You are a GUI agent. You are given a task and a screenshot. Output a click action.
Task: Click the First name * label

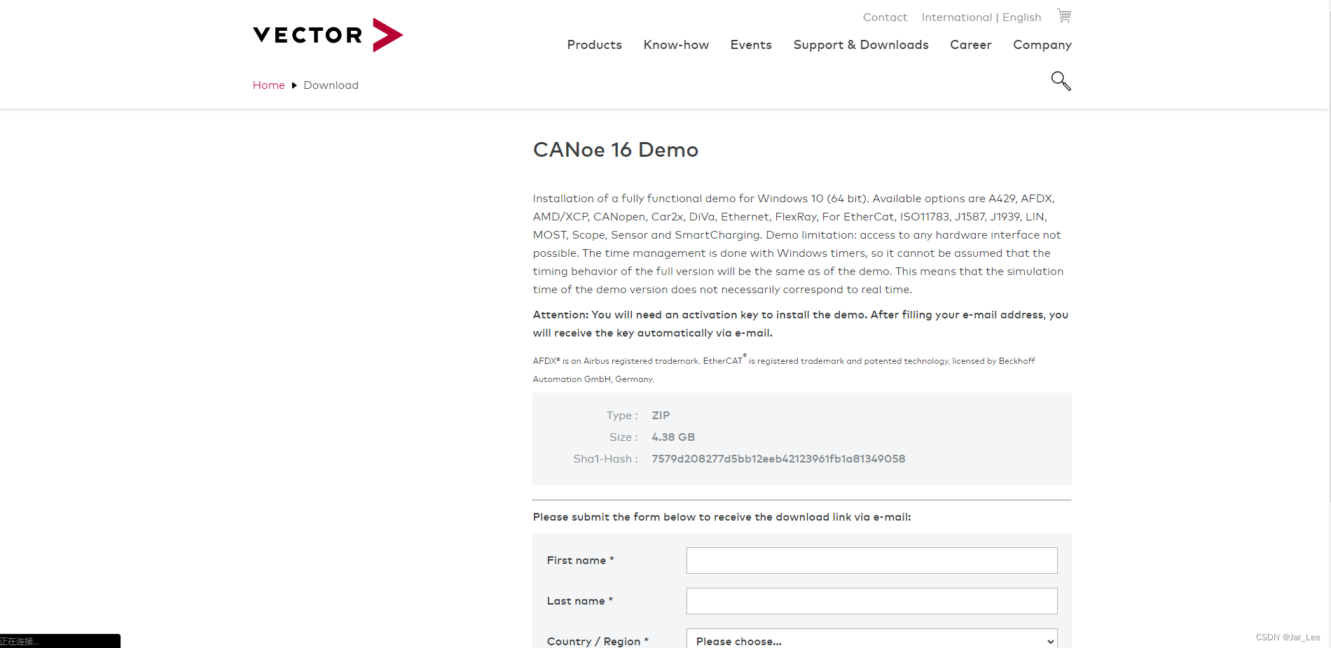[580, 561]
